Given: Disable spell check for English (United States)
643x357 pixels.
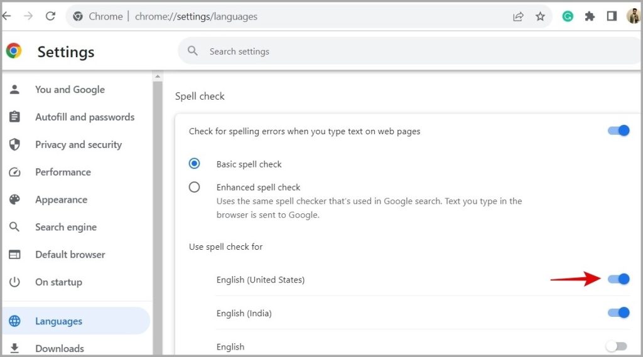Looking at the screenshot, I should pyautogui.click(x=619, y=279).
